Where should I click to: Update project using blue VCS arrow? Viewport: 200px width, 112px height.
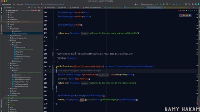(x=177, y=4)
